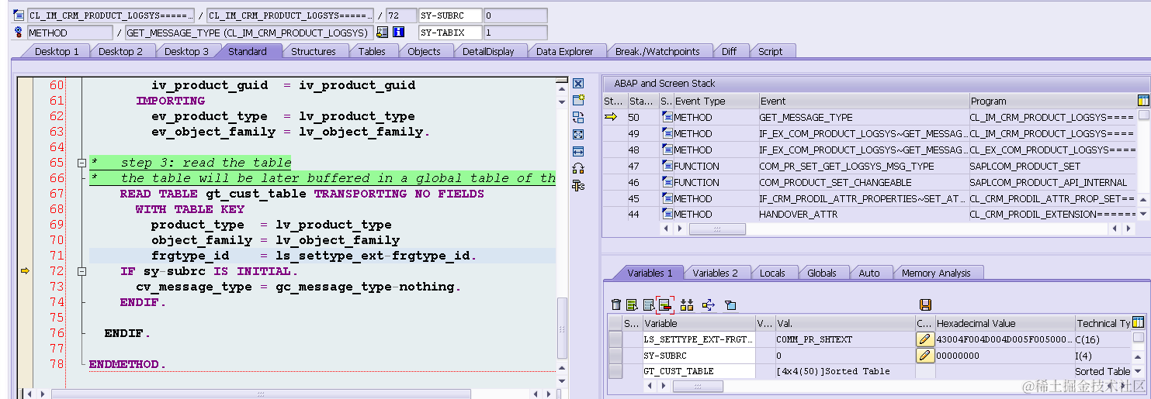Image resolution: width=1151 pixels, height=399 pixels.
Task: Click the program source icon beside CL_IM_CRM_PRODUCT_LOGSYS field
Action: coord(19,15)
